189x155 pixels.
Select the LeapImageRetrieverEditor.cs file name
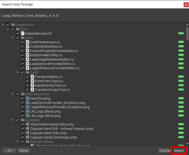pyautogui.click(x=52, y=59)
